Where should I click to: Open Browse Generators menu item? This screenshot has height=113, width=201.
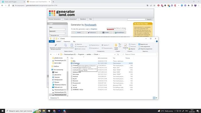(55, 19)
